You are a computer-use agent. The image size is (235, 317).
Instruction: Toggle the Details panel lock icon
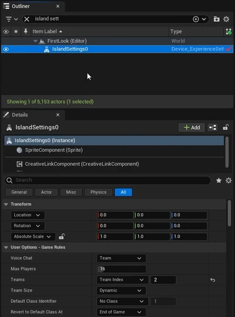coord(226,128)
